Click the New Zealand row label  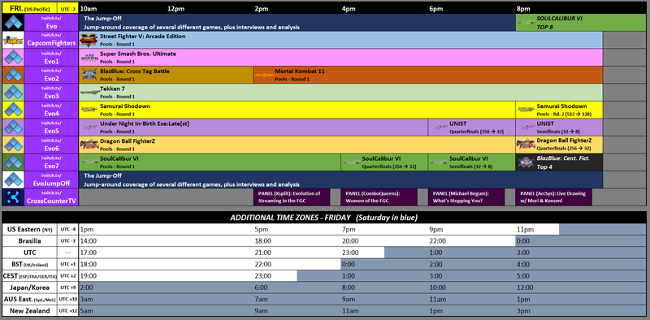point(29,310)
